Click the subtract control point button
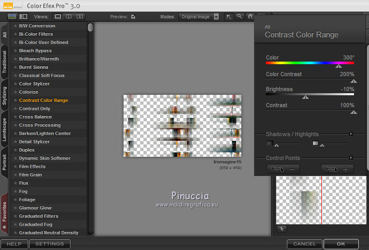Screen dimensions: 369x250 [x=283, y=169]
